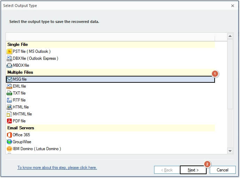
Task: Click the GroupWise globe icon
Action: 9,142
